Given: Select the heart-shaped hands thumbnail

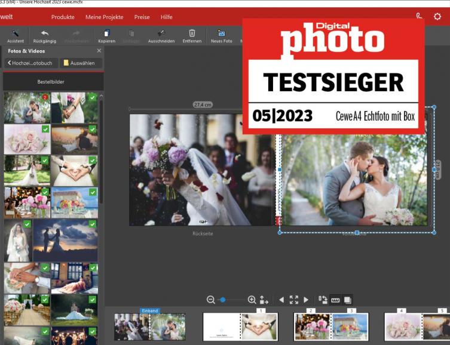Looking at the screenshot, I should point(74,171).
